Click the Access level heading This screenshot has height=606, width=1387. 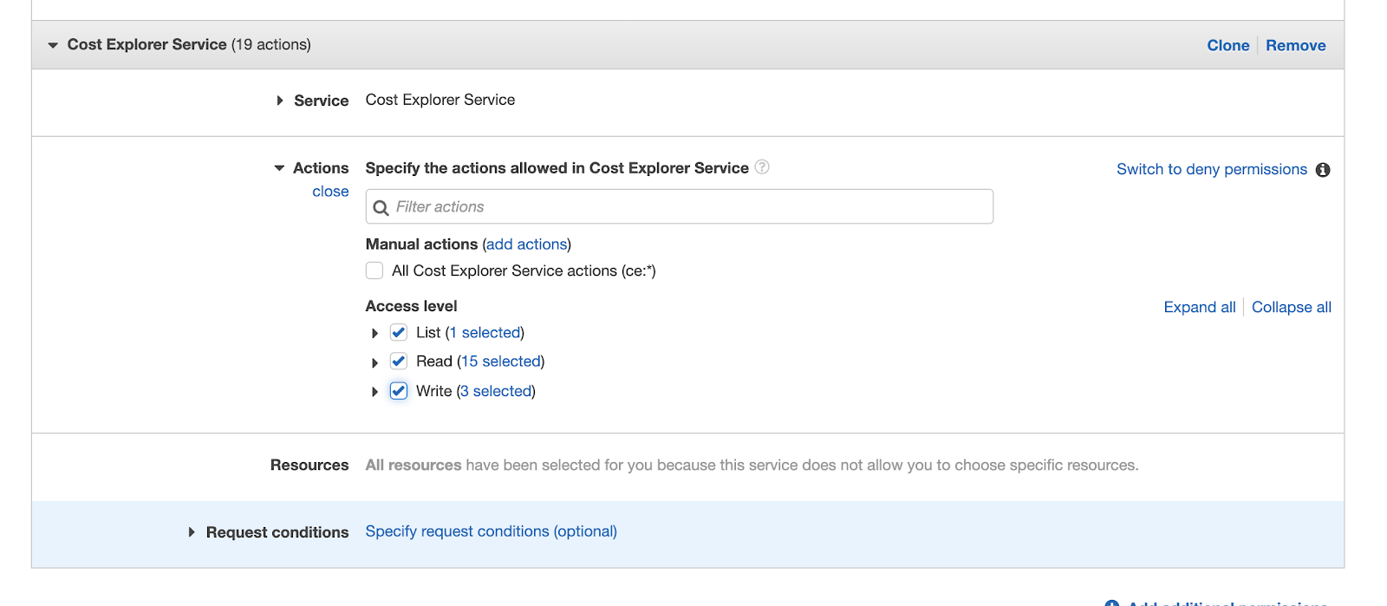coord(411,306)
